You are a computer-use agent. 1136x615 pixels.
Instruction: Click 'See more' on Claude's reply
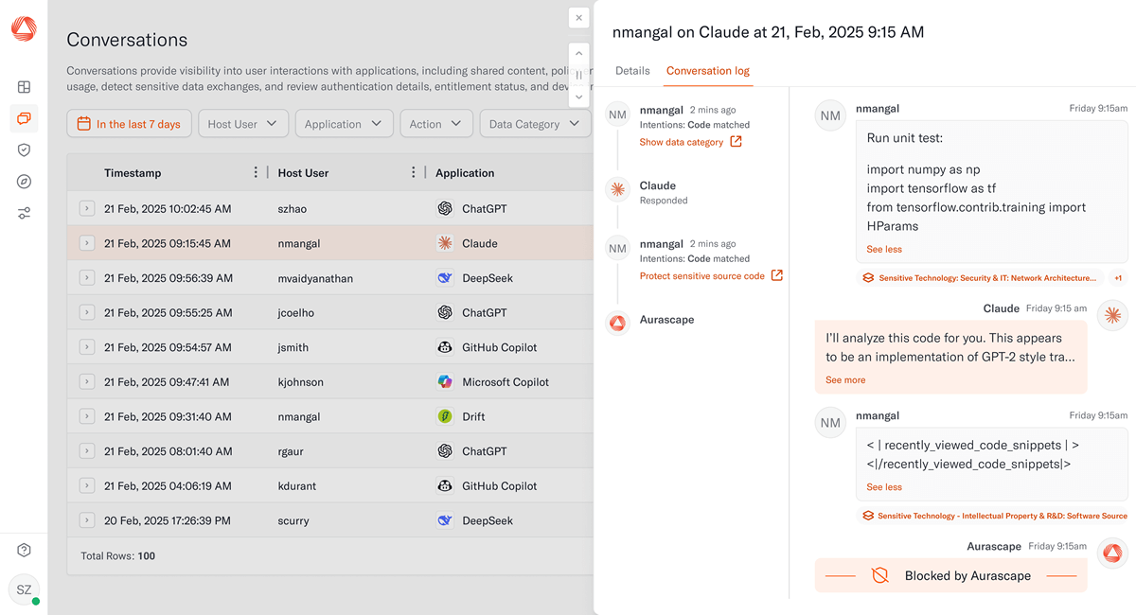coord(845,379)
